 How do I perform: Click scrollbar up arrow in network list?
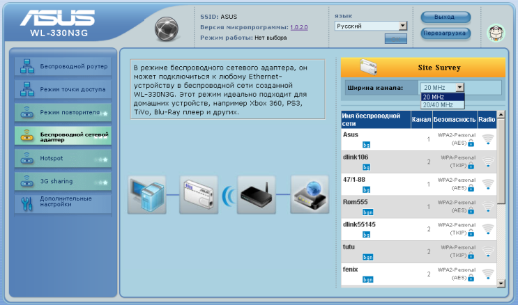point(501,115)
